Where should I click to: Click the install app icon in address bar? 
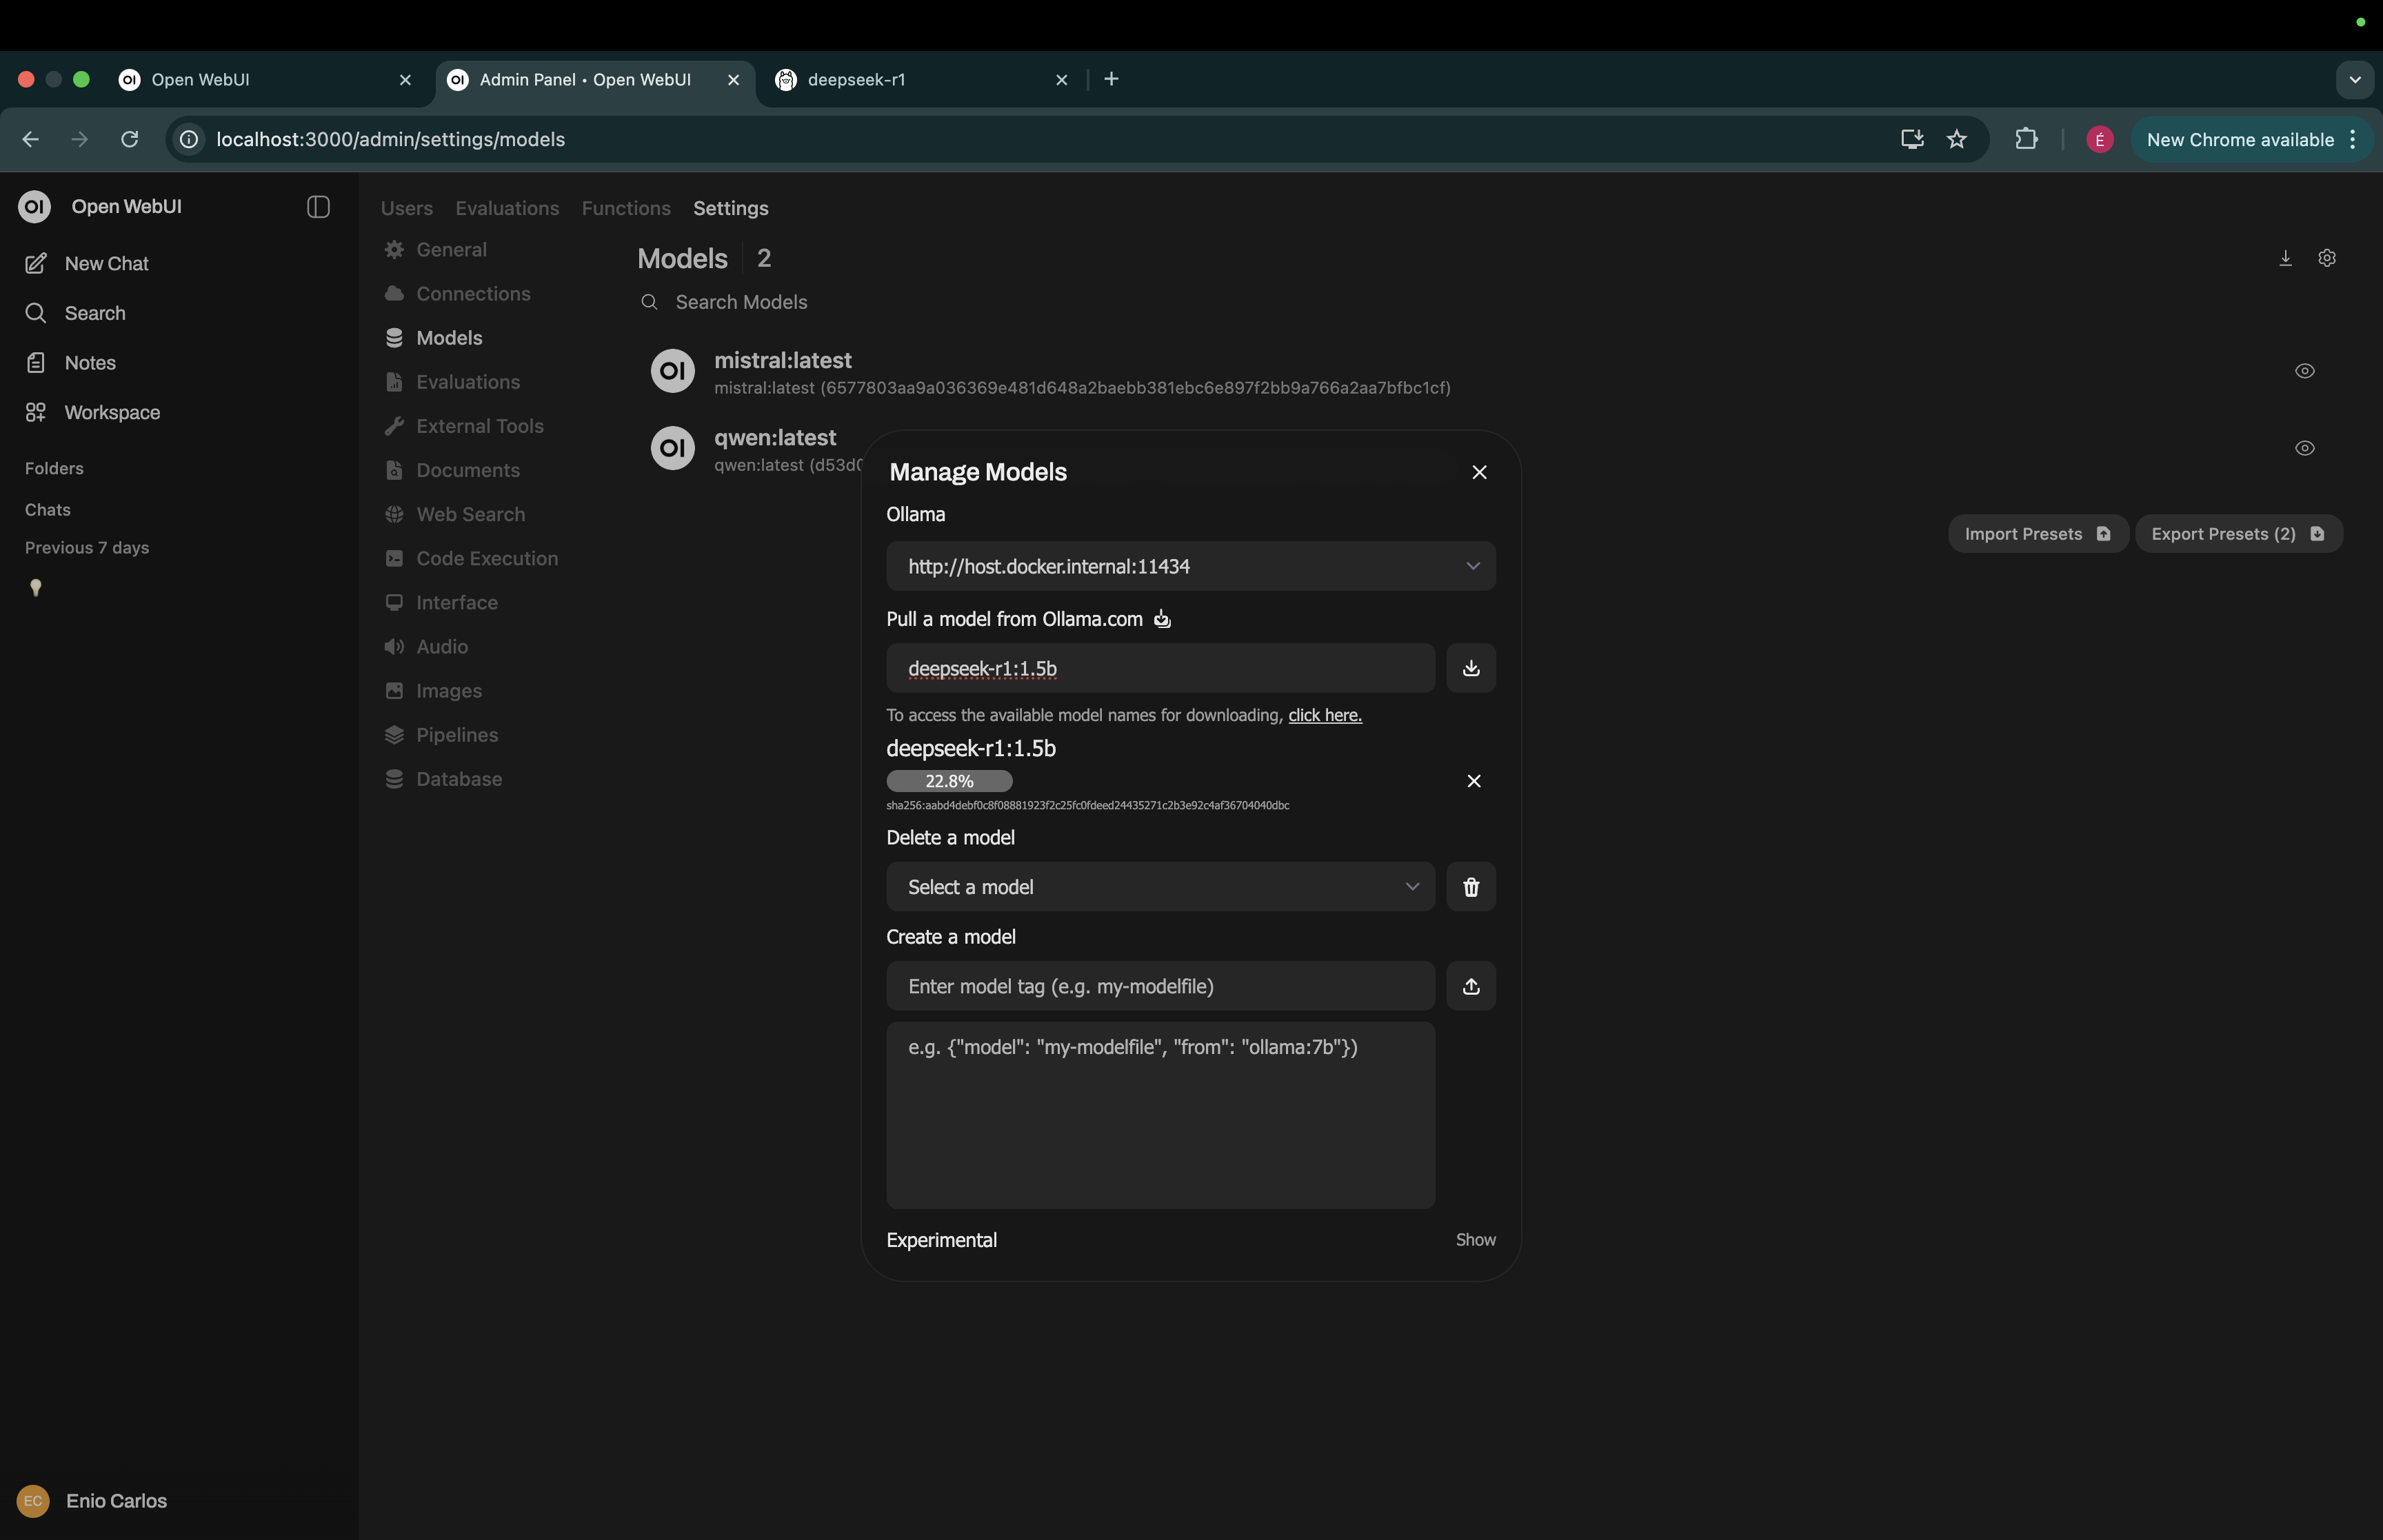point(1911,139)
